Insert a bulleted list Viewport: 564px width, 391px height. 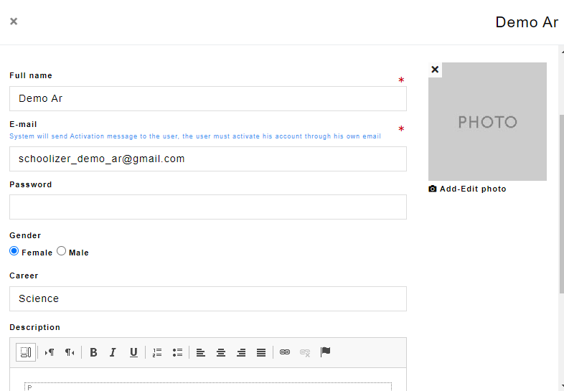[177, 352]
